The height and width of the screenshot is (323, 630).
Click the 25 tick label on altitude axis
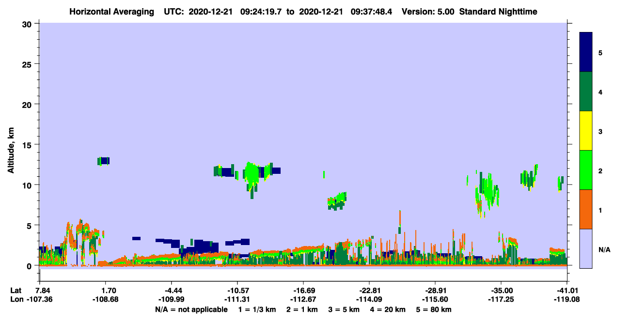(x=28, y=64)
